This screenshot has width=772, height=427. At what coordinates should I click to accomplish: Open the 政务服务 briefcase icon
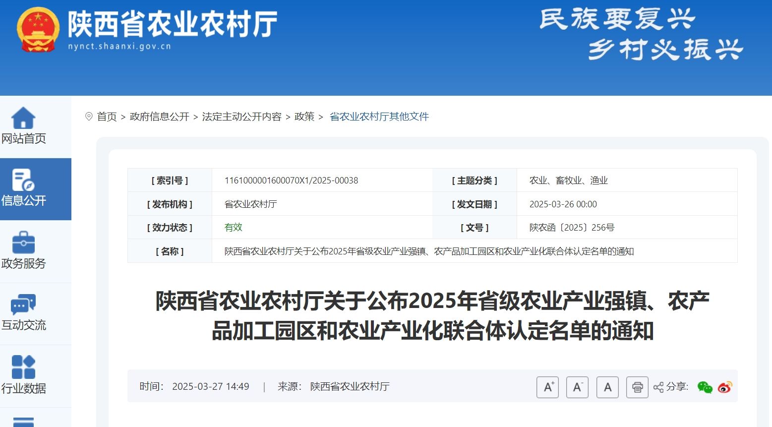click(23, 243)
